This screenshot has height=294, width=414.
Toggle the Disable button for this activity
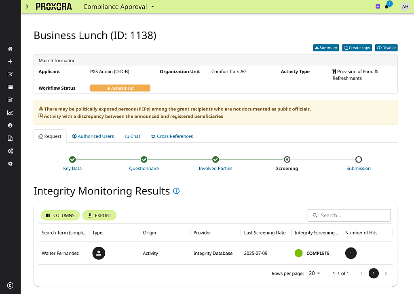(x=386, y=48)
